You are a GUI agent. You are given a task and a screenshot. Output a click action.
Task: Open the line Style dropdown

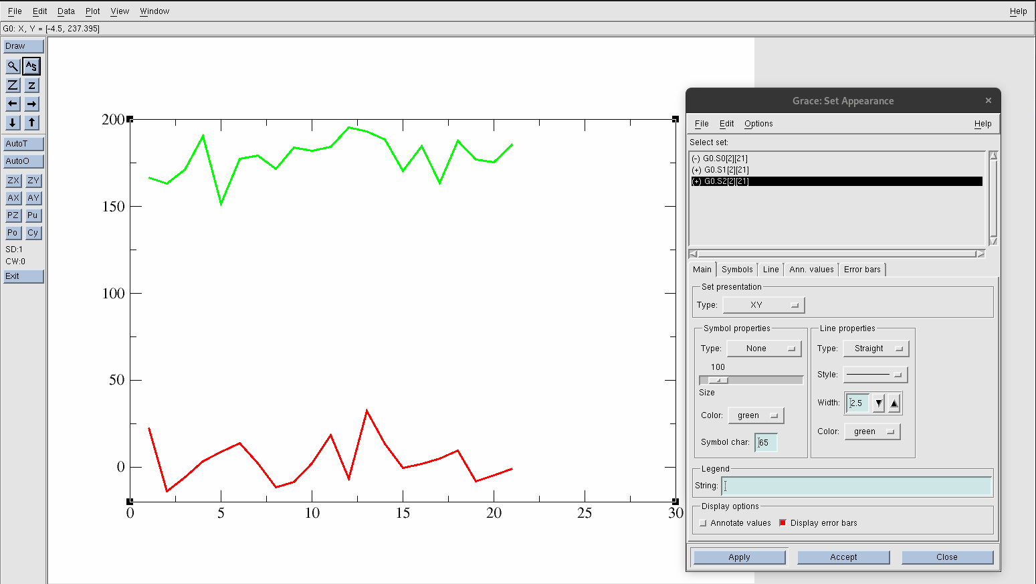point(875,375)
